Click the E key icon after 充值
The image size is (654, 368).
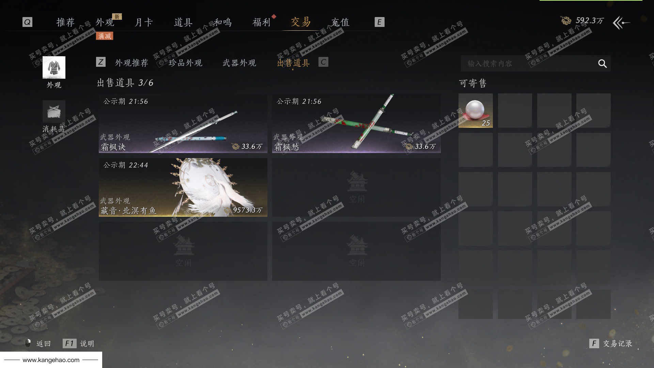(x=379, y=22)
